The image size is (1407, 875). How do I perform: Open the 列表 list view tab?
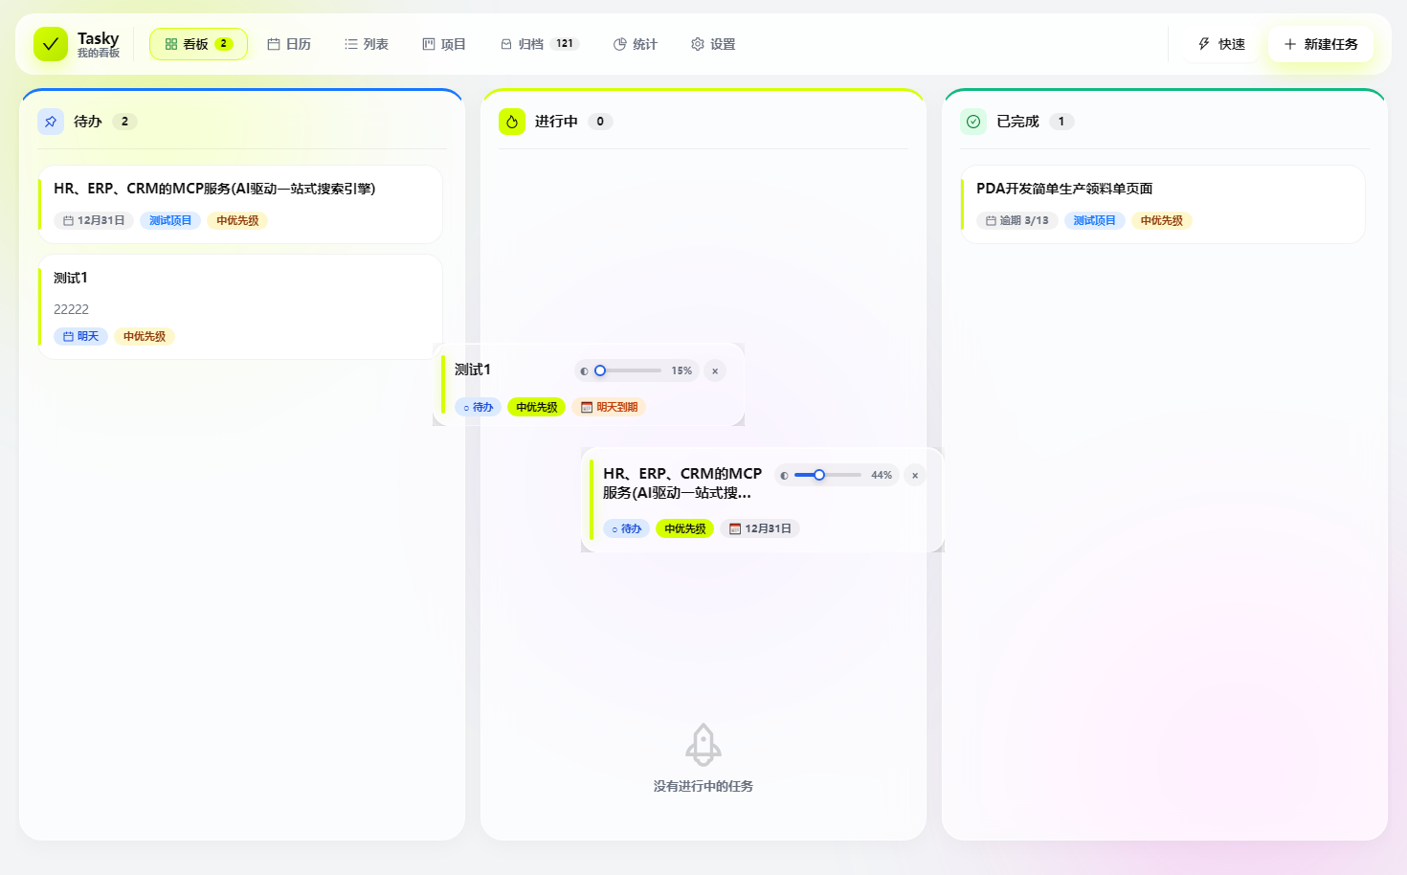pos(367,44)
